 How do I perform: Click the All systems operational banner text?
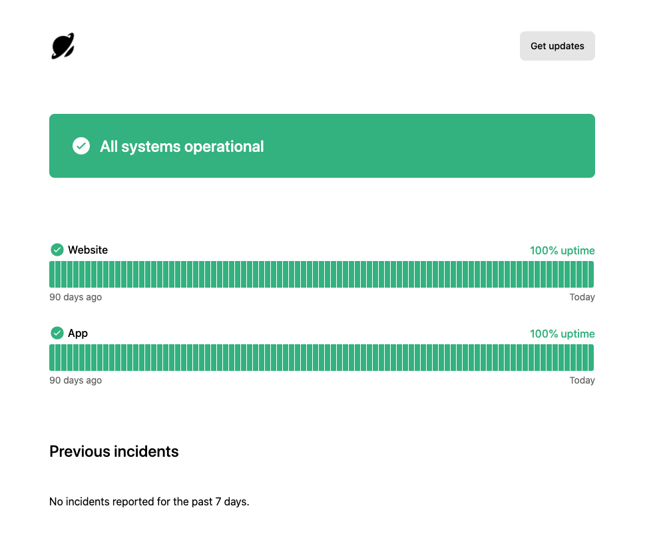tap(182, 146)
